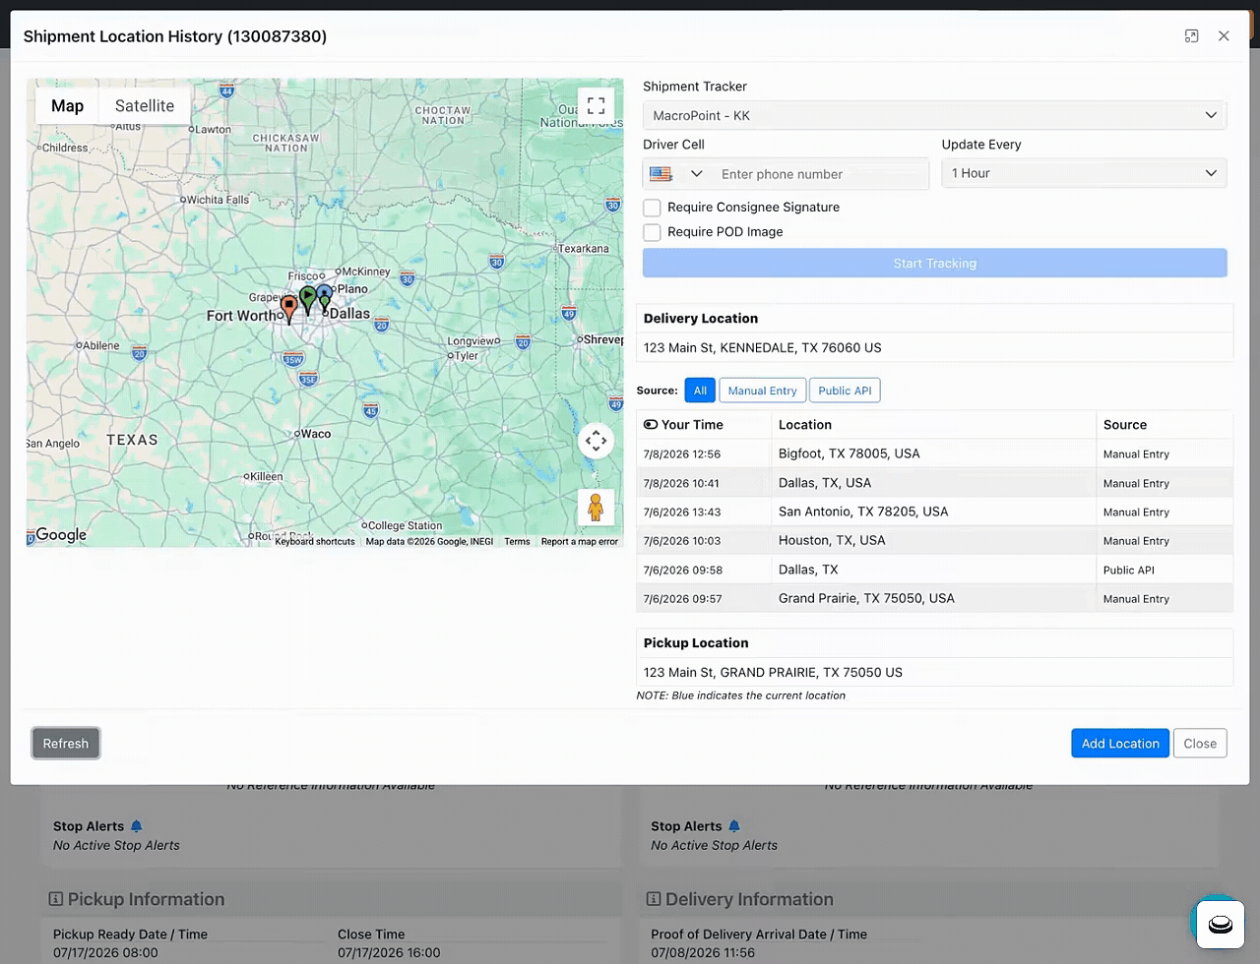Open the map camera pan controls
Viewport: 1260px width, 964px height.
point(596,441)
